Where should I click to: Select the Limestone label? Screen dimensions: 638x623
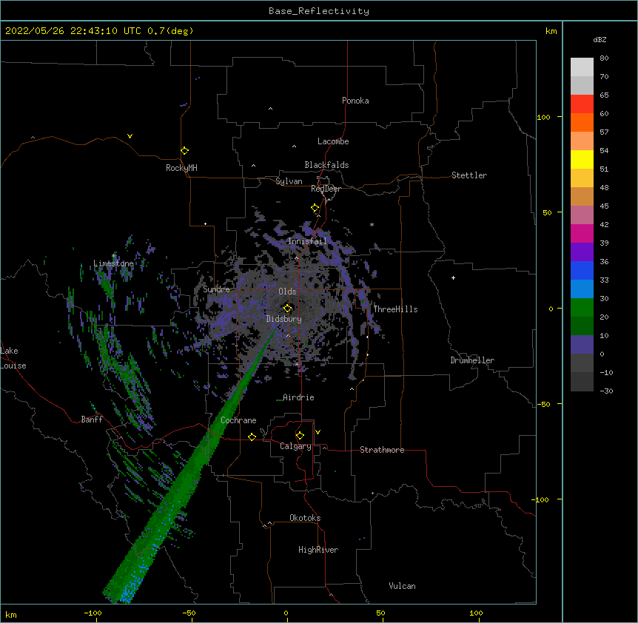pos(113,263)
